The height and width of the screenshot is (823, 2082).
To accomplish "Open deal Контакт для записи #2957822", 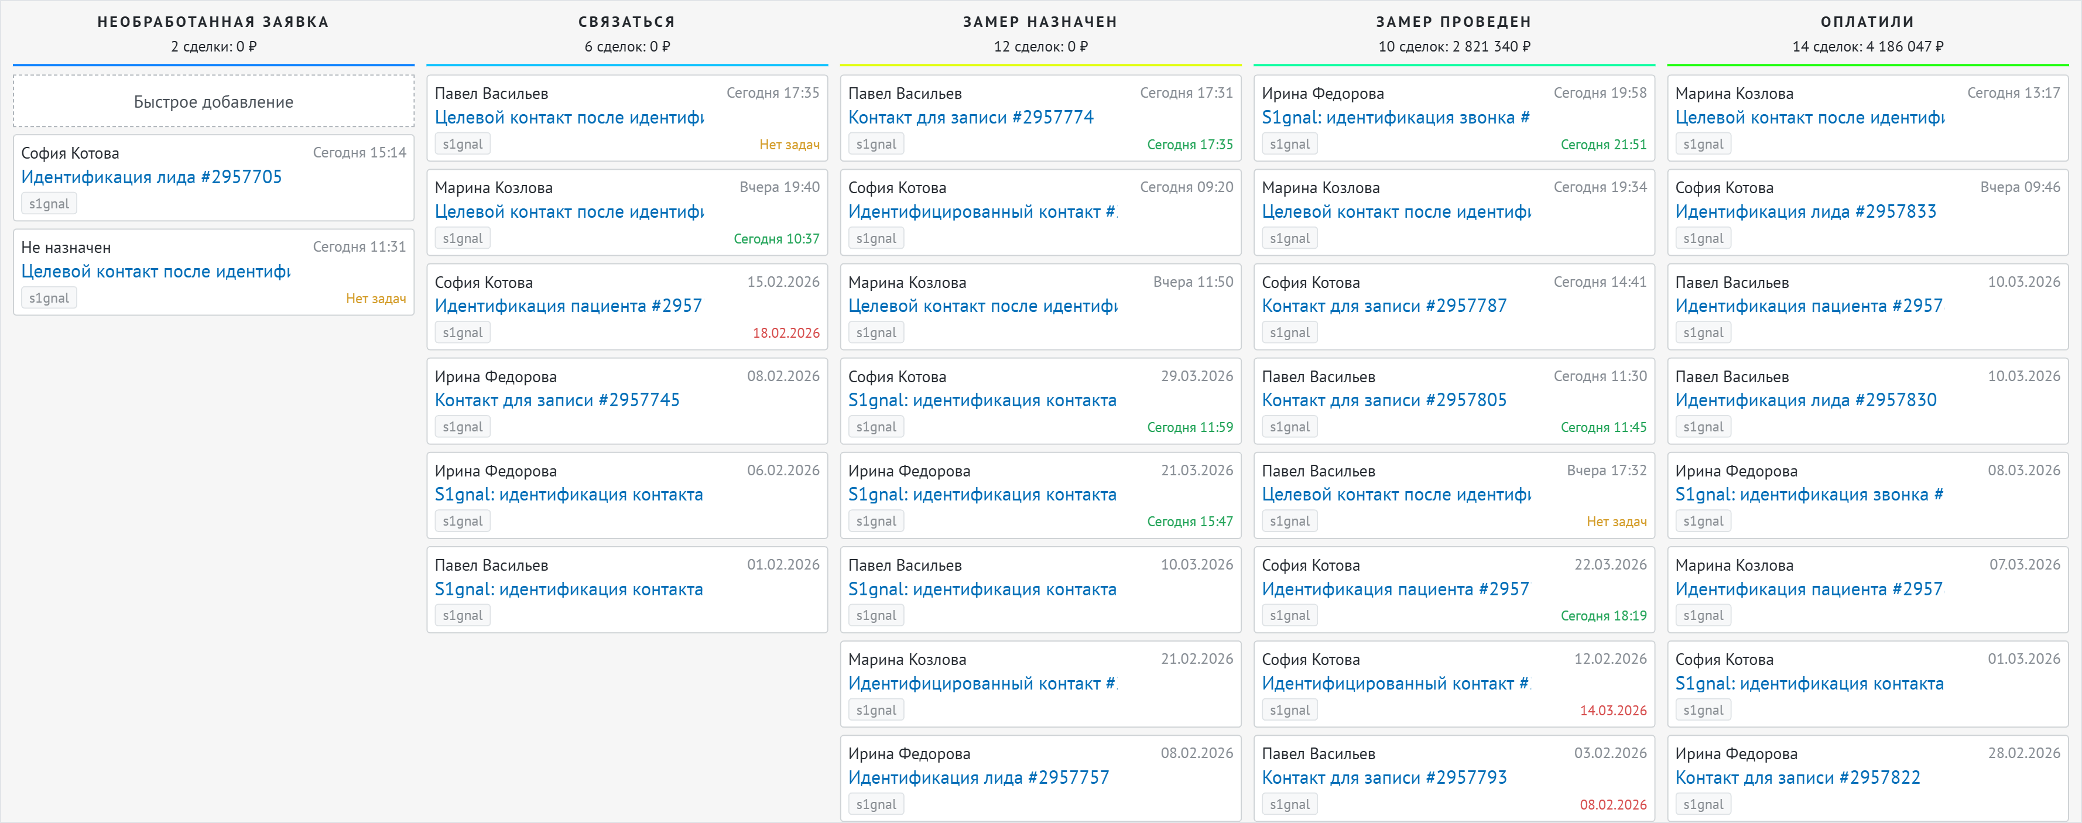I will (x=1797, y=778).
